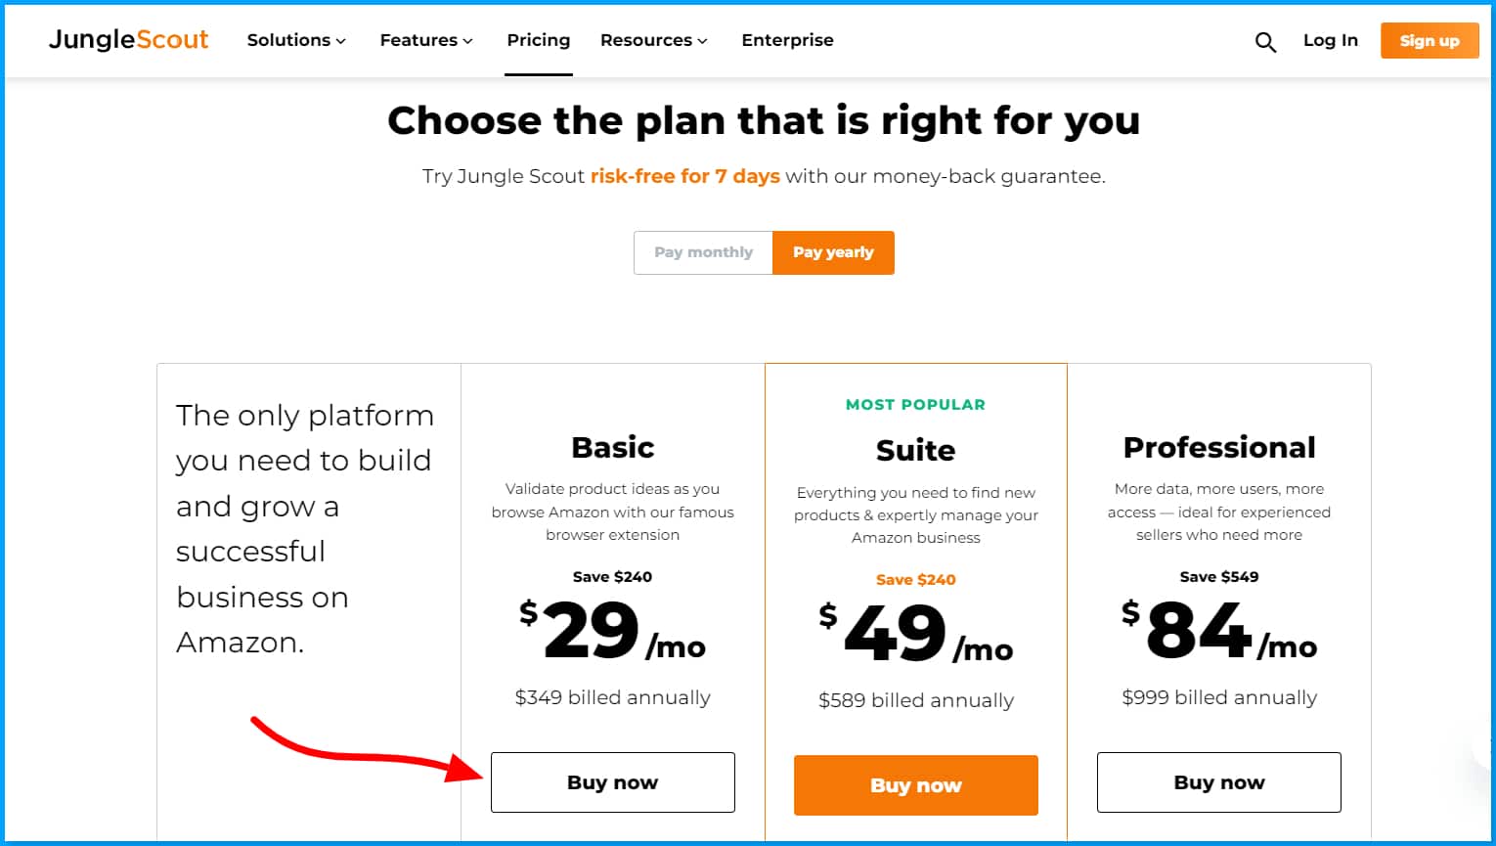Select the Pay yearly billing option
This screenshot has width=1496, height=846.
click(x=833, y=252)
